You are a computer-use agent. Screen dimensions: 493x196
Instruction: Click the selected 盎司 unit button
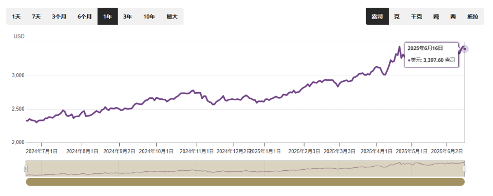click(377, 16)
